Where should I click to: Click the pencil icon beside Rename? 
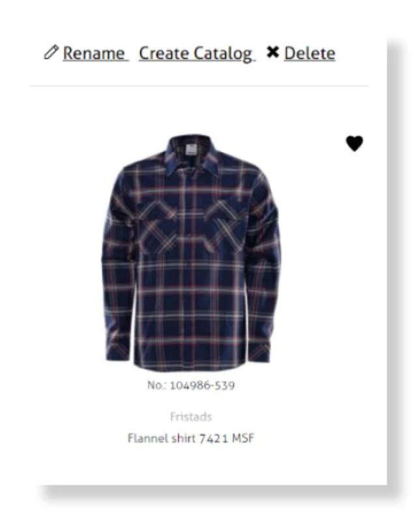51,53
